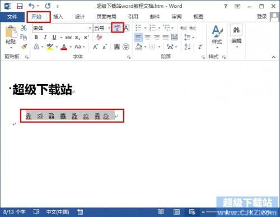This screenshot has height=217, width=280.
Task: Open the font name dropdown 宋体
Action: click(x=90, y=28)
